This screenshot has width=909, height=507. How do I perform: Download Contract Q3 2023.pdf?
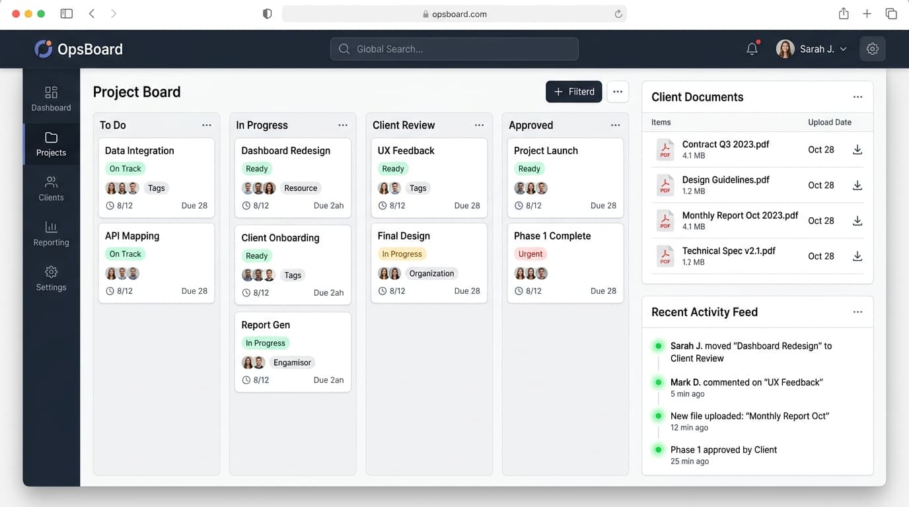coord(857,150)
